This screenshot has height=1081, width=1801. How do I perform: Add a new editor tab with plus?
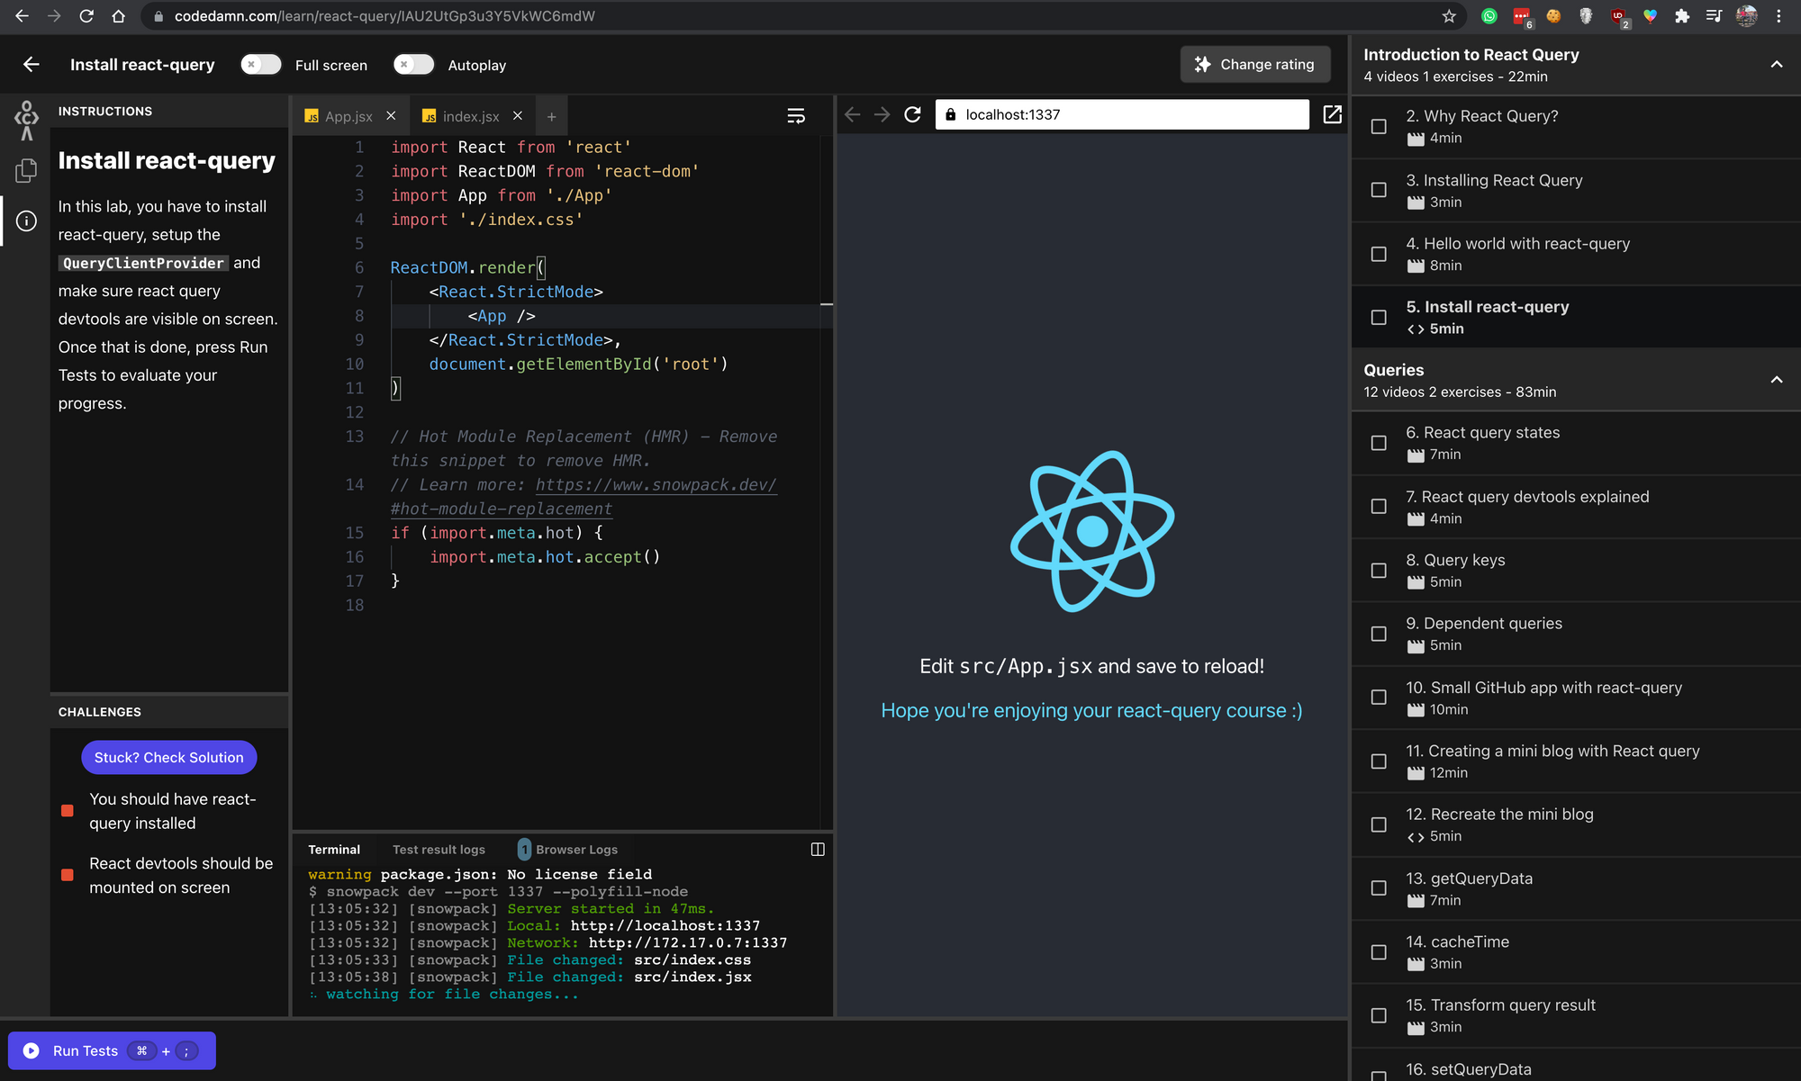[551, 117]
